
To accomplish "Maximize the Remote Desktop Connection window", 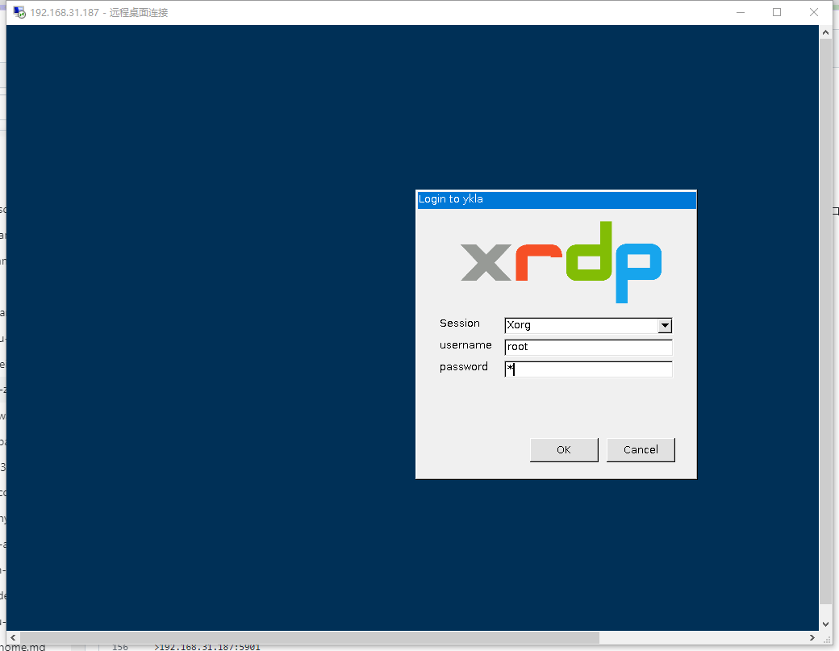I will 777,12.
